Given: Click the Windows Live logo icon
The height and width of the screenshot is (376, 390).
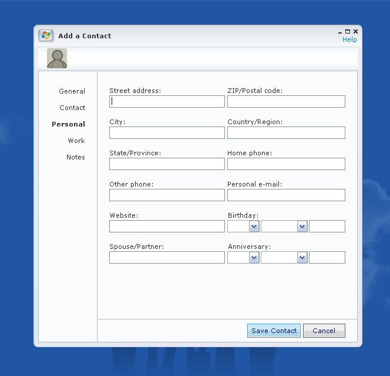Looking at the screenshot, I should (46, 35).
